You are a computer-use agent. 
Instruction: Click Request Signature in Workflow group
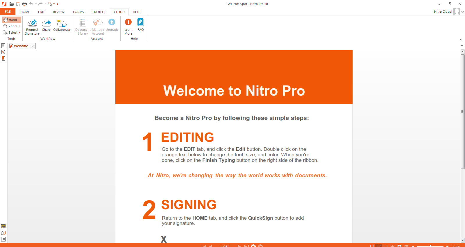32,27
